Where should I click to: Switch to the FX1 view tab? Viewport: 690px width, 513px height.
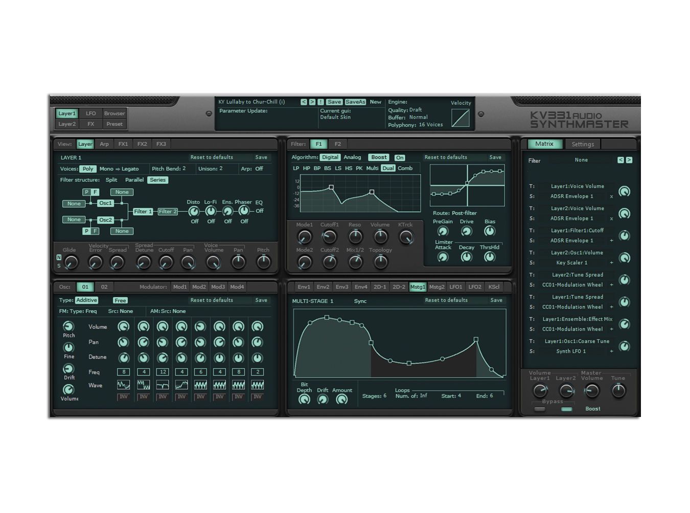[x=123, y=144]
